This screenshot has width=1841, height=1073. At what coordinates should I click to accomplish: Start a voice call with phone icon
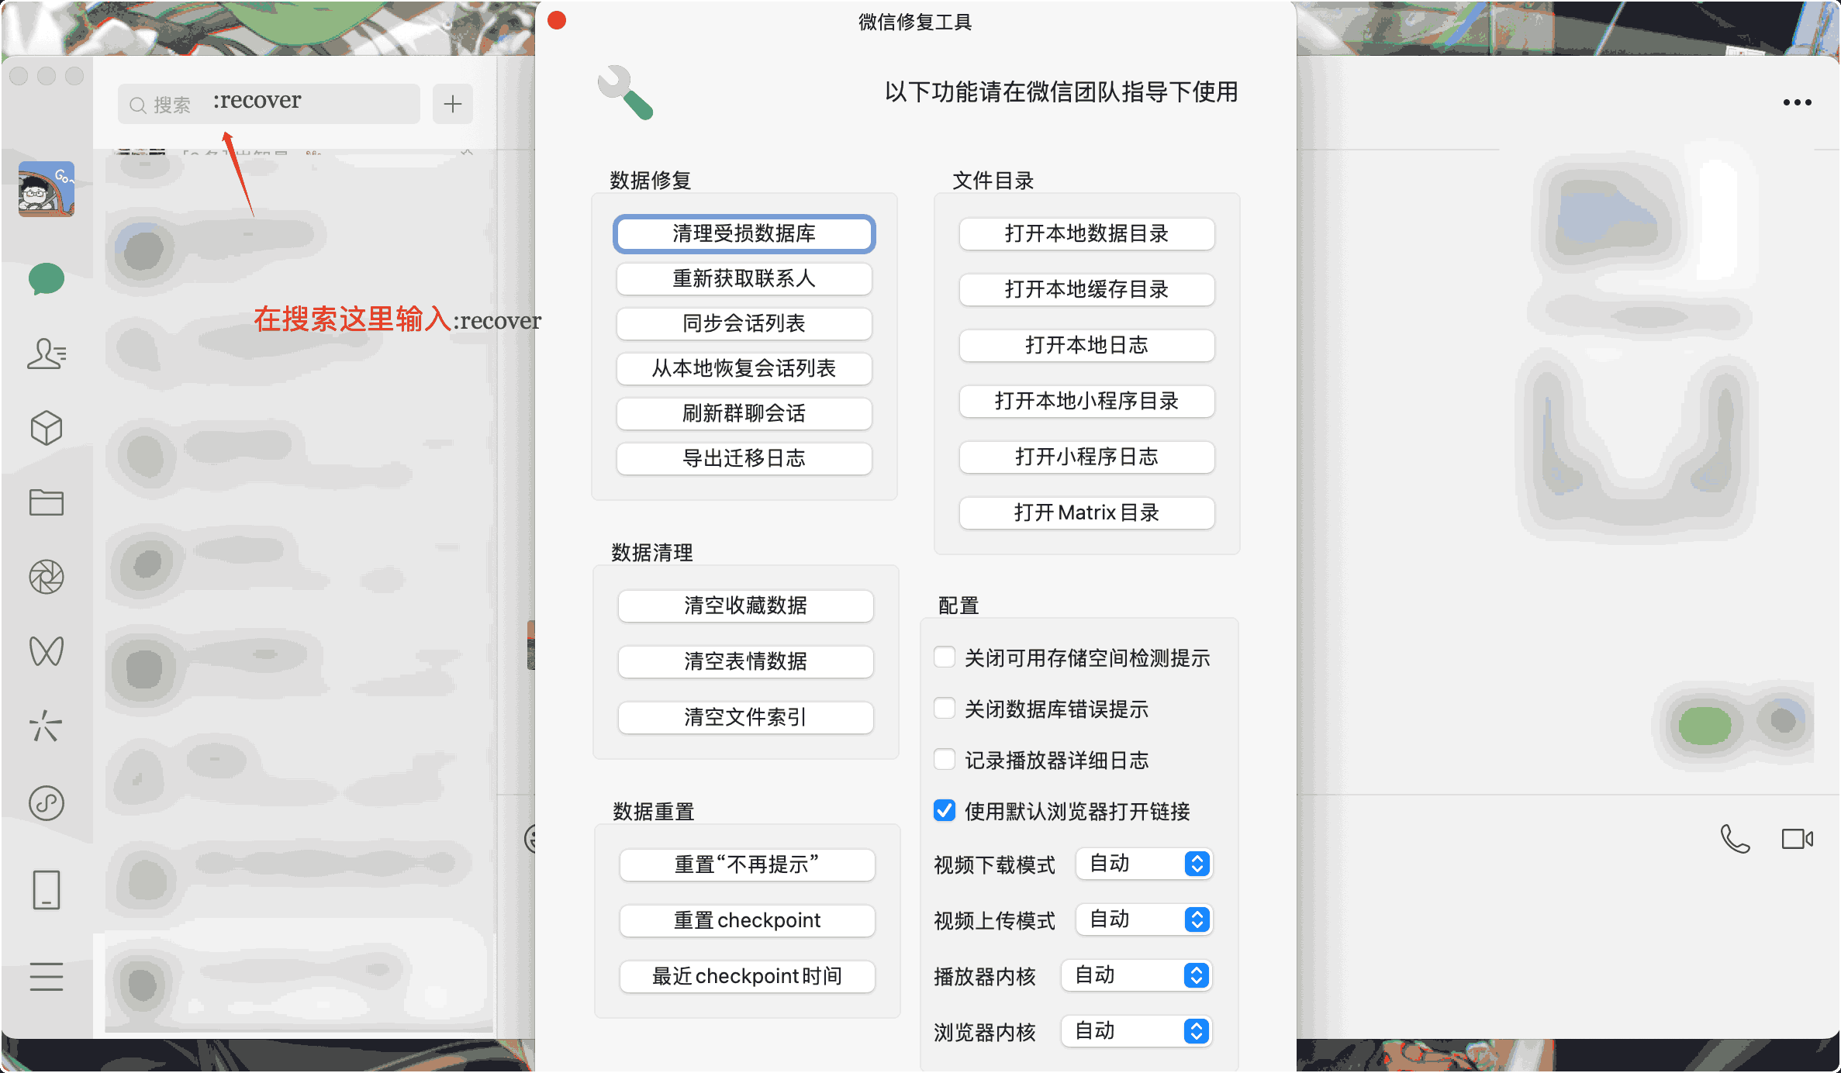(1735, 839)
